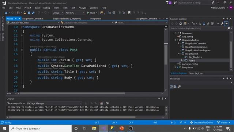234x132 pixels.
Task: Open the Debug configuration dropdown
Action: (x=58, y=13)
